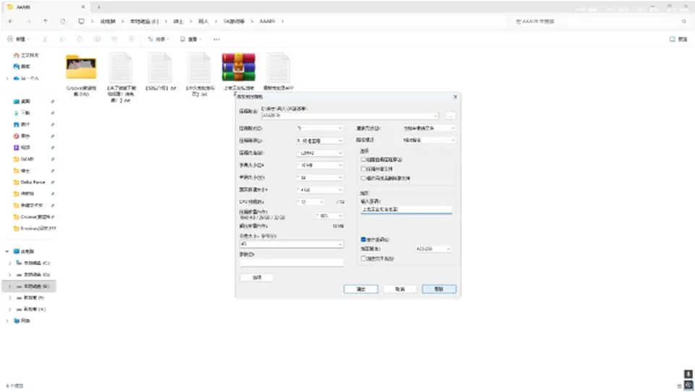This screenshot has width=695, height=392.
Task: Click the Paste toolbar icon
Action: [80, 39]
